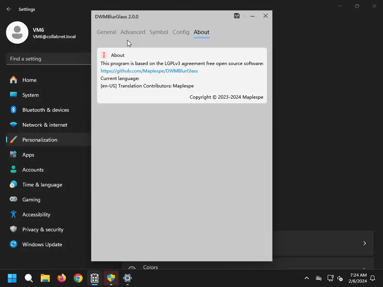Select the About tab

pos(202,32)
